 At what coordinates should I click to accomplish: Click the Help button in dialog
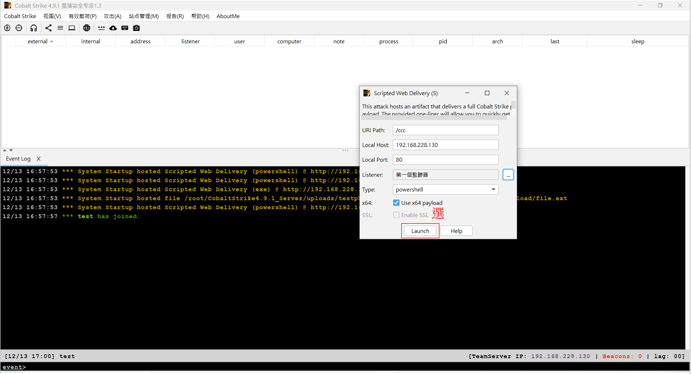[456, 231]
